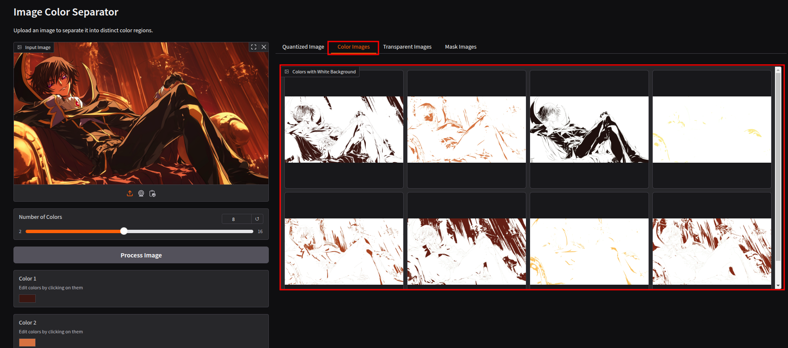Open the input image in fullscreen view
The image size is (788, 348).
point(254,47)
